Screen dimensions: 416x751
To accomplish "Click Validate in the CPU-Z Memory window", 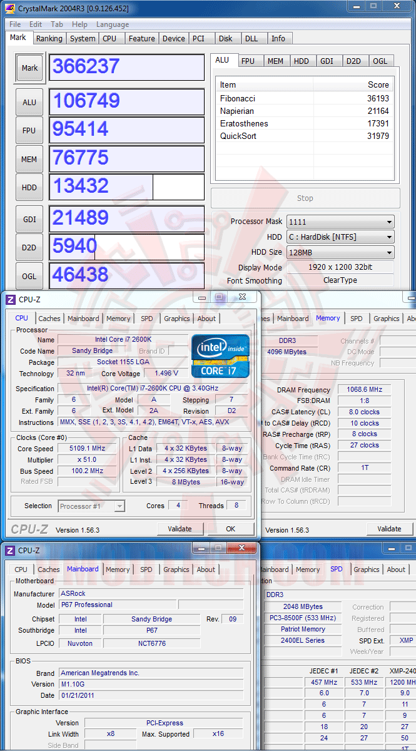I will coord(389,529).
